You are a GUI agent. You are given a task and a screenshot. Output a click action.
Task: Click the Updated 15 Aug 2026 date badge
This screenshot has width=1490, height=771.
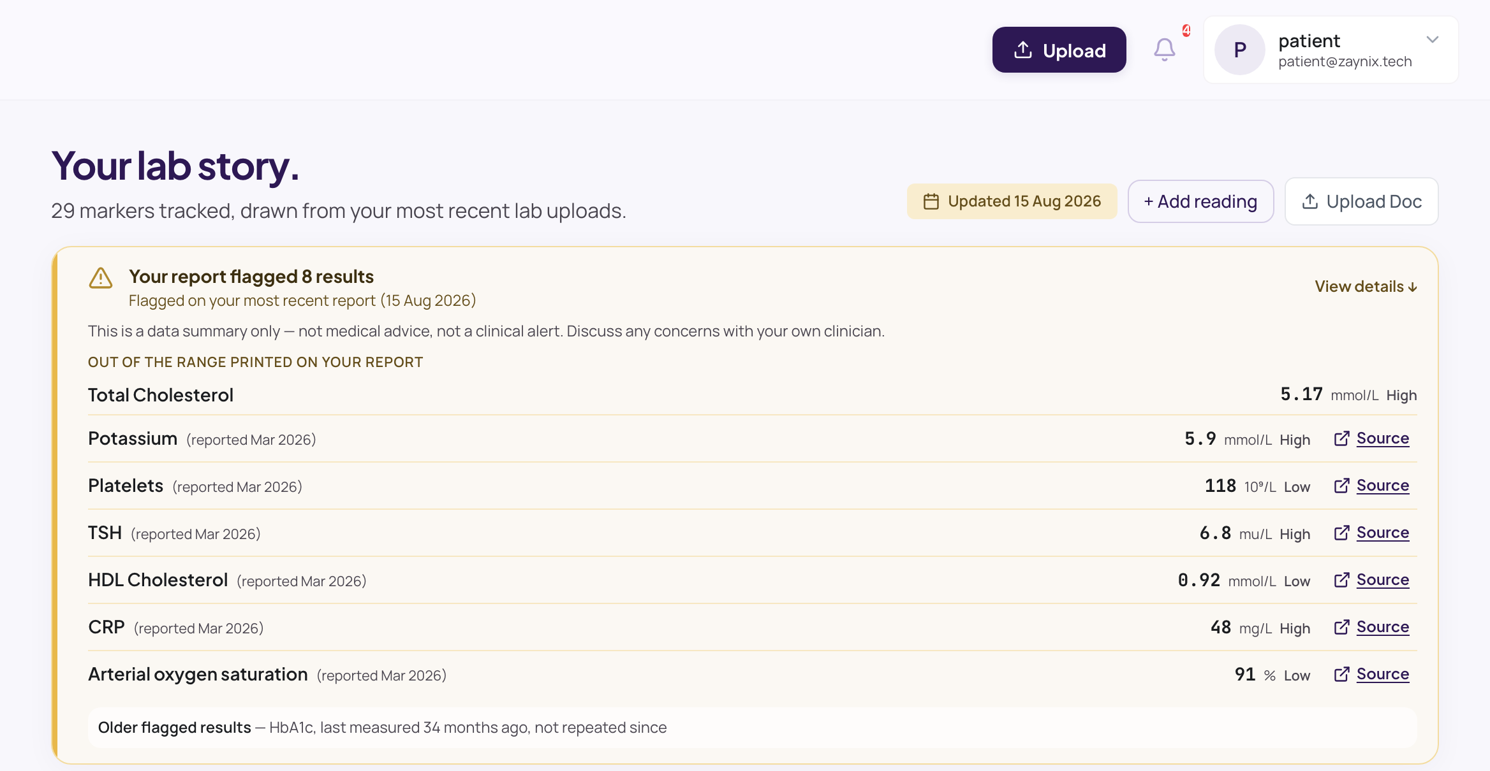click(1012, 201)
